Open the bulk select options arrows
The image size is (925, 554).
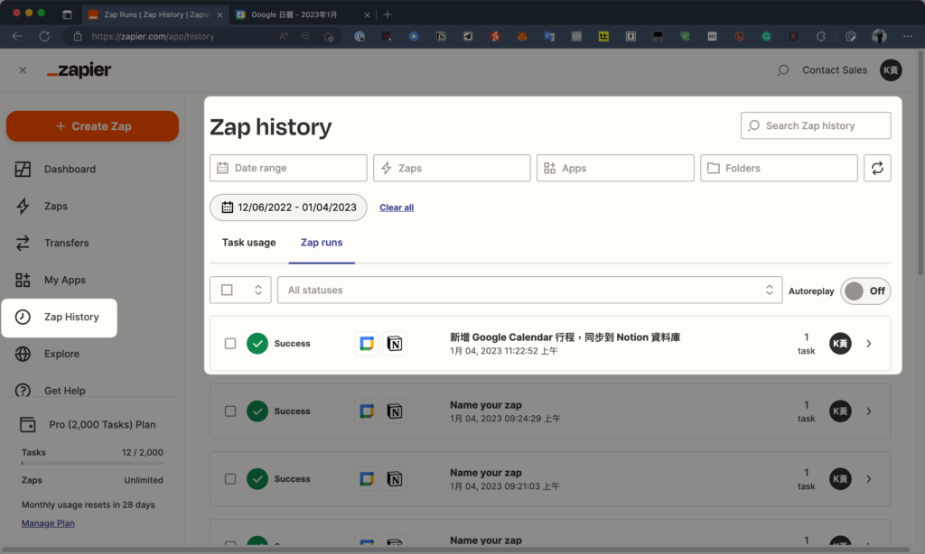(258, 290)
